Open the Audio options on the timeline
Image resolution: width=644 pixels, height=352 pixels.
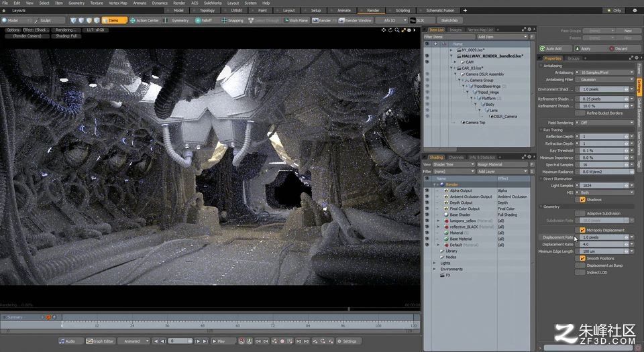pyautogui.click(x=70, y=341)
